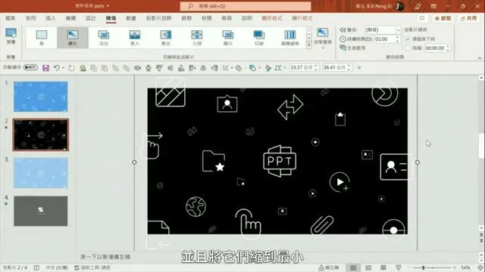The height and width of the screenshot is (272, 485).
Task: Switch to the 動畫 Animations tab
Action: point(131,18)
